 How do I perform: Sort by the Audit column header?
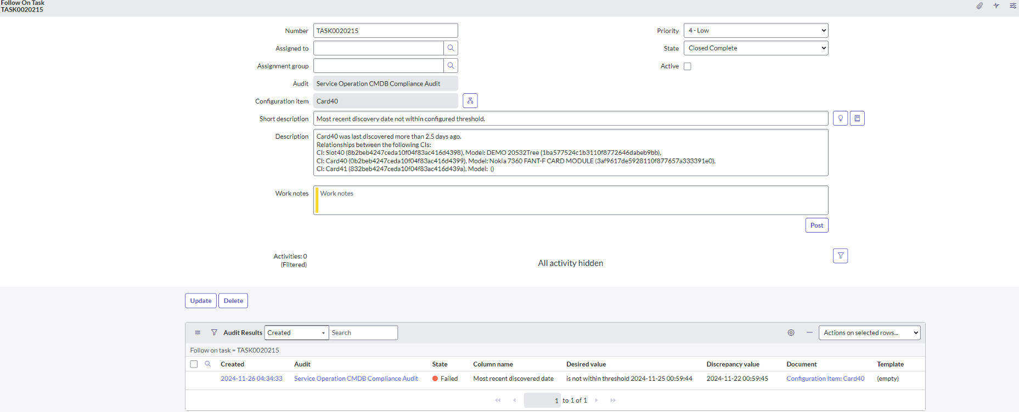pyautogui.click(x=302, y=364)
